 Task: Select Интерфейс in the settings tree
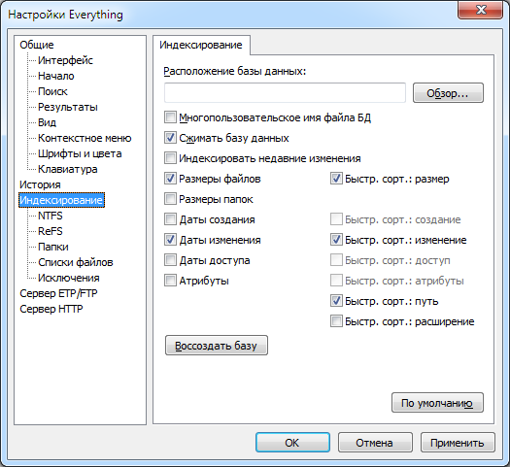pos(65,60)
